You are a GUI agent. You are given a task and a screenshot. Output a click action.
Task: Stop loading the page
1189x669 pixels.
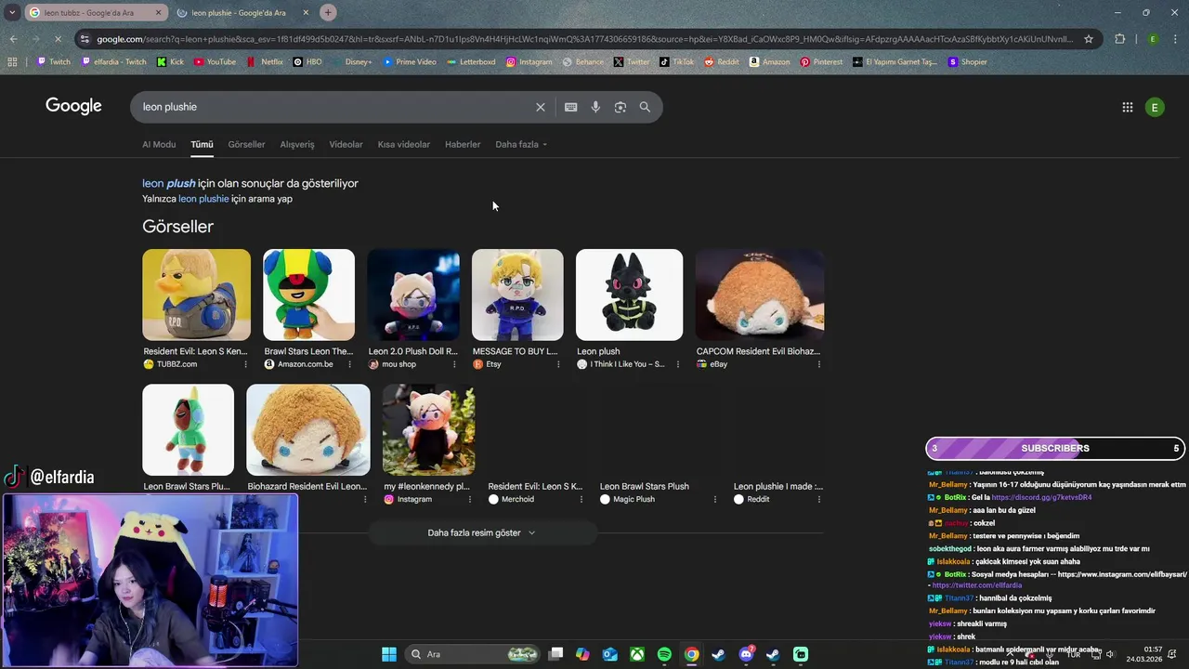(x=58, y=39)
